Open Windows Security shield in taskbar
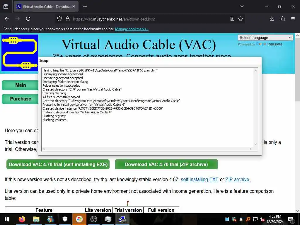The height and width of the screenshot is (225, 300). point(65,219)
